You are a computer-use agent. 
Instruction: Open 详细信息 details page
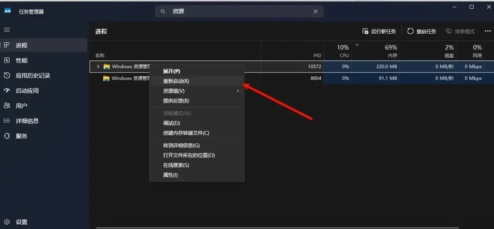tap(27, 121)
